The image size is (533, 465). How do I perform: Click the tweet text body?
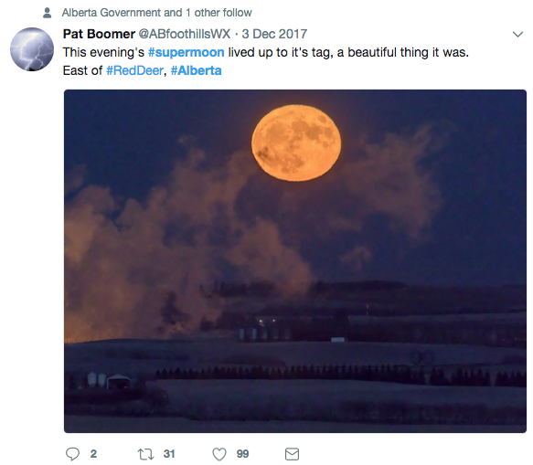[266, 61]
